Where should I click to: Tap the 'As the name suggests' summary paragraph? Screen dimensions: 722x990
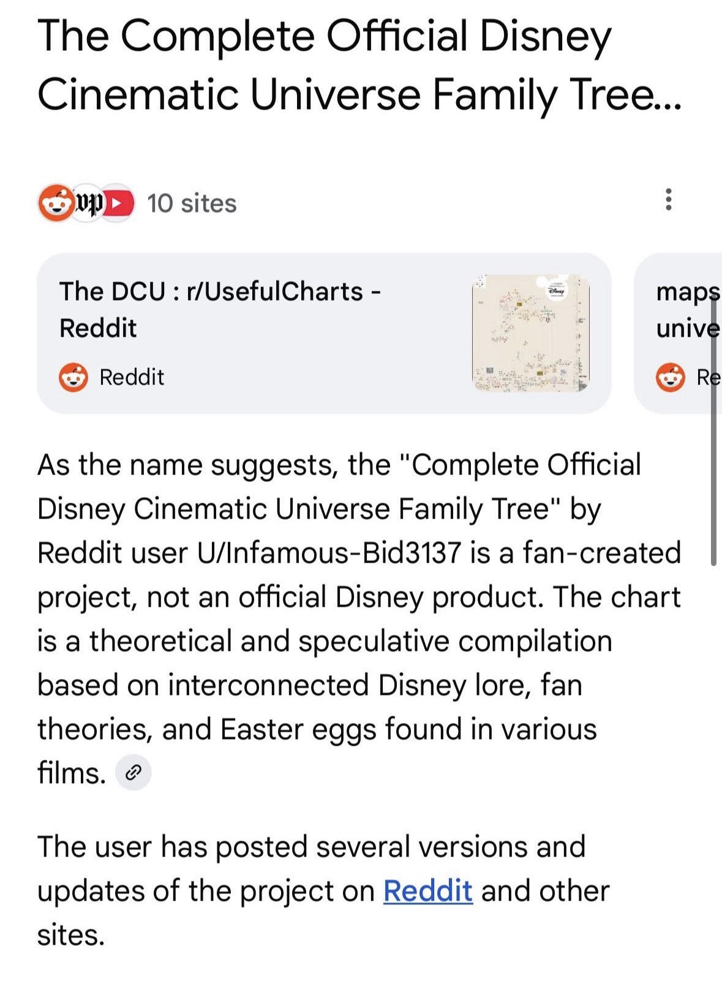[359, 619]
